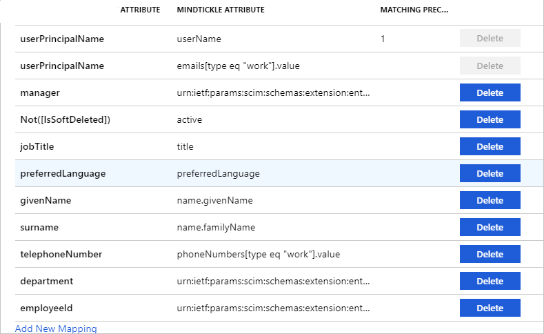This screenshot has height=334, width=544.
Task: Click the Add New Mapping link
Action: pos(56,328)
